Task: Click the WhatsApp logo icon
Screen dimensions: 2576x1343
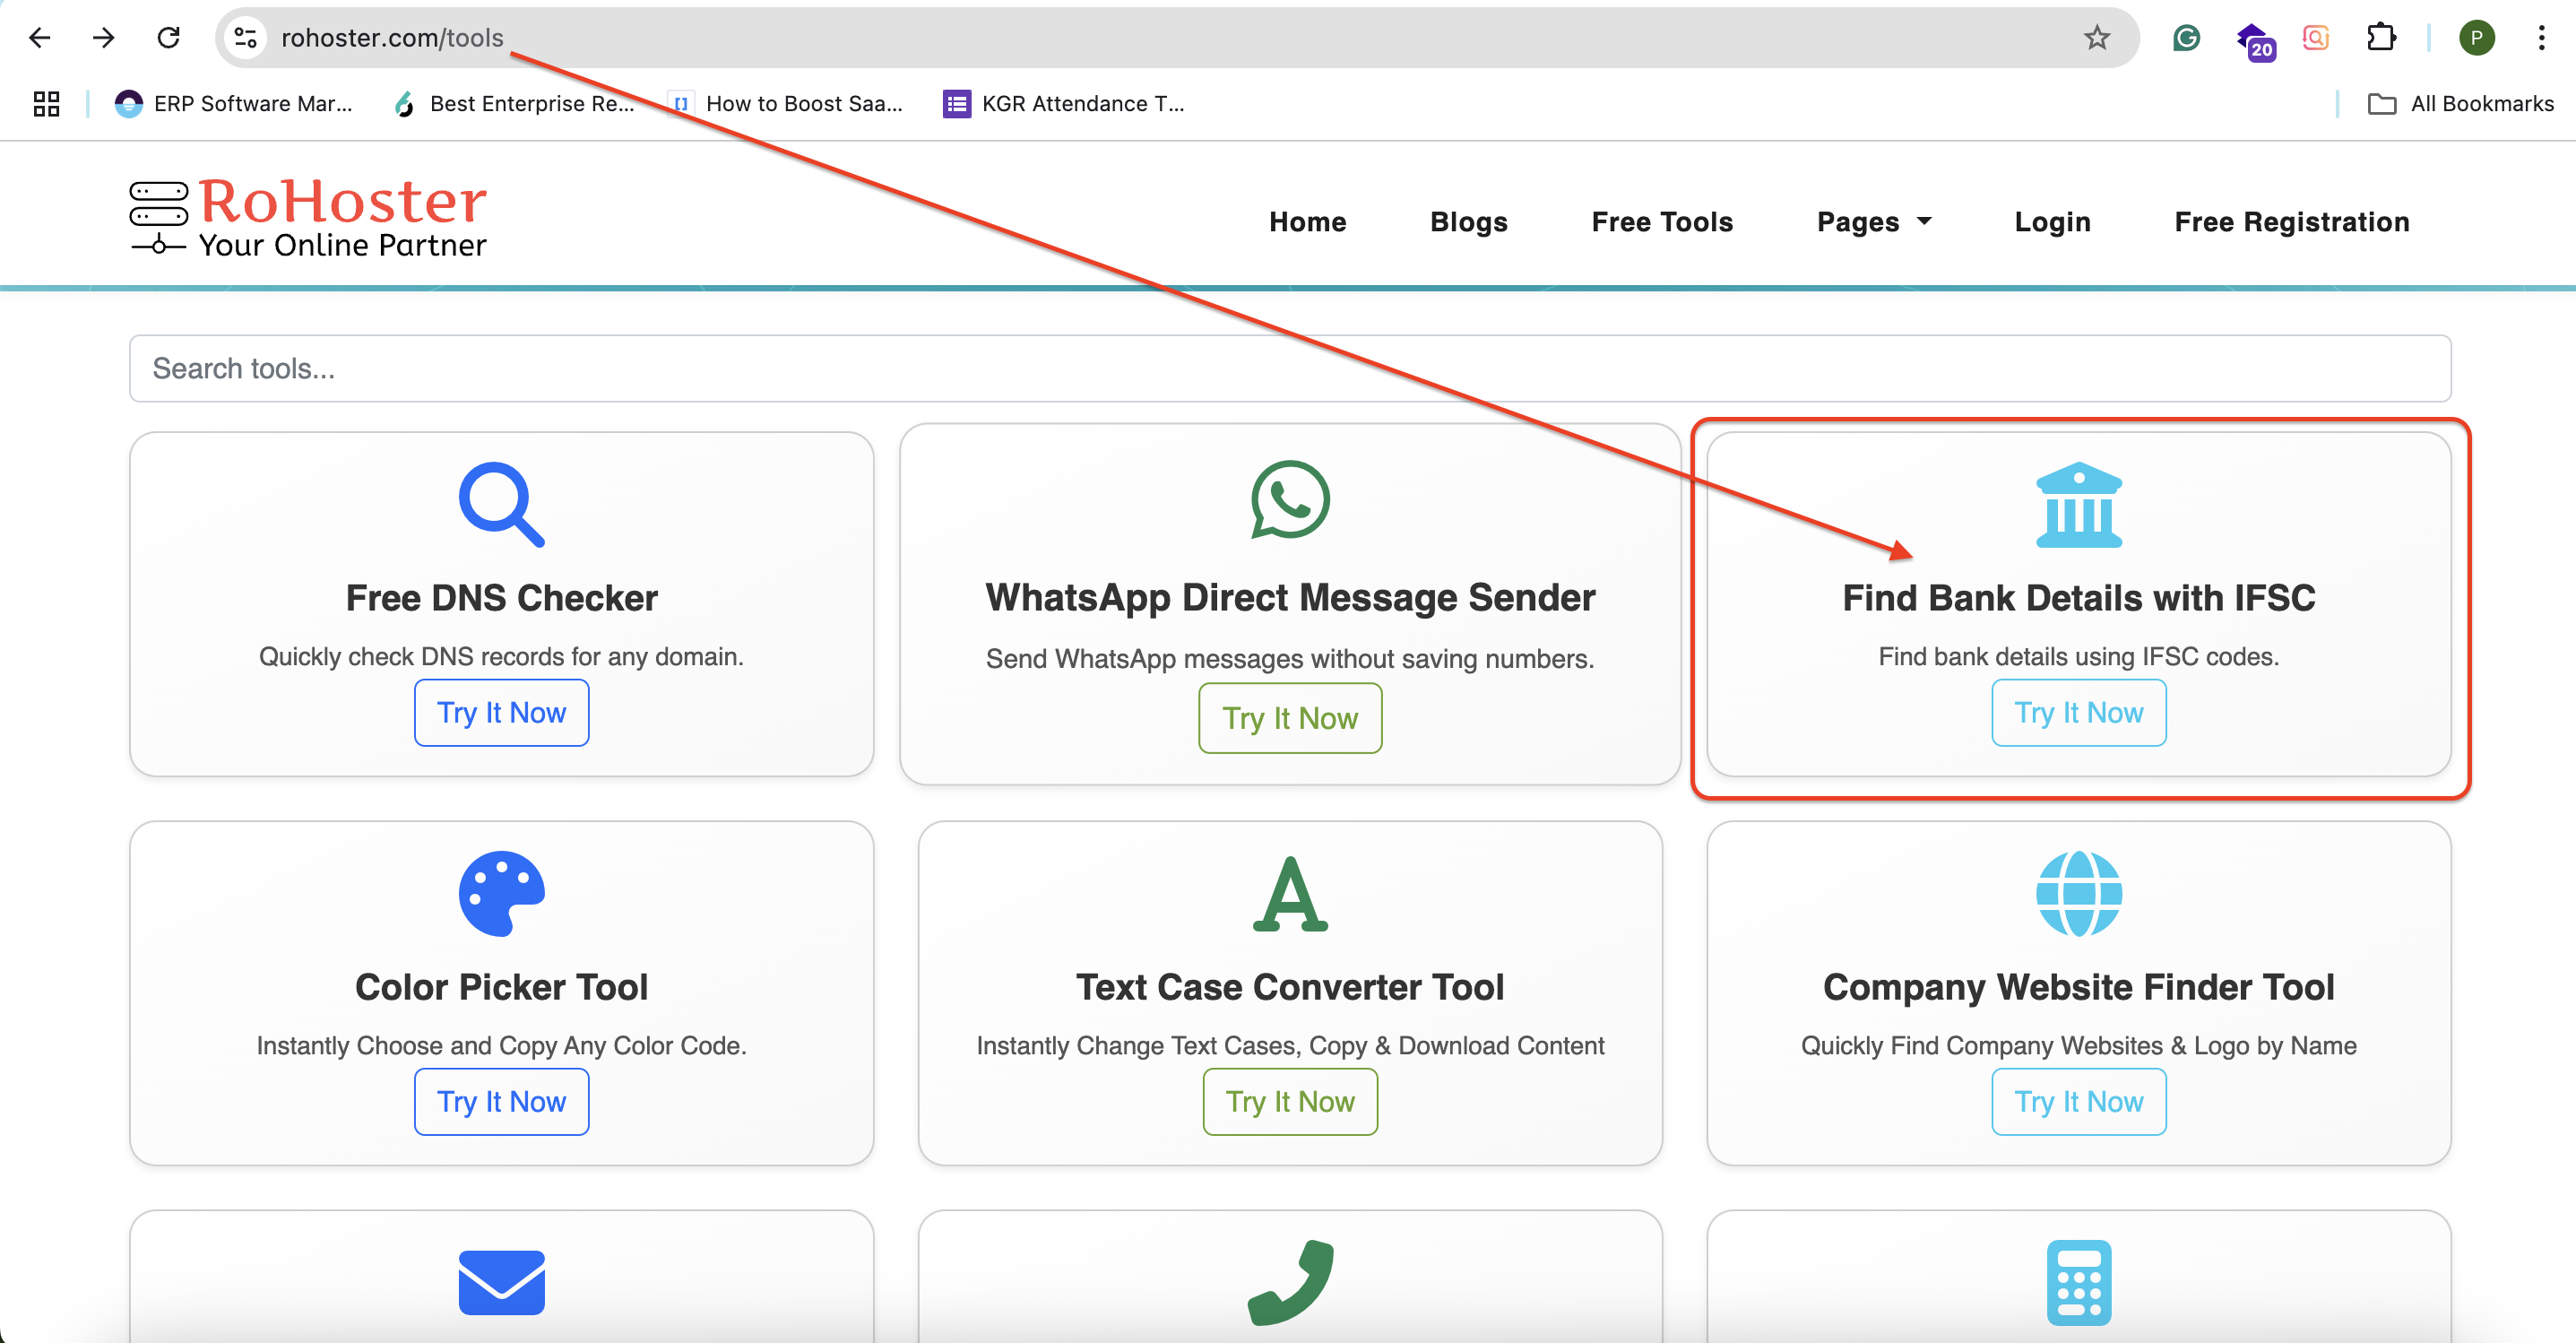Action: click(x=1289, y=499)
